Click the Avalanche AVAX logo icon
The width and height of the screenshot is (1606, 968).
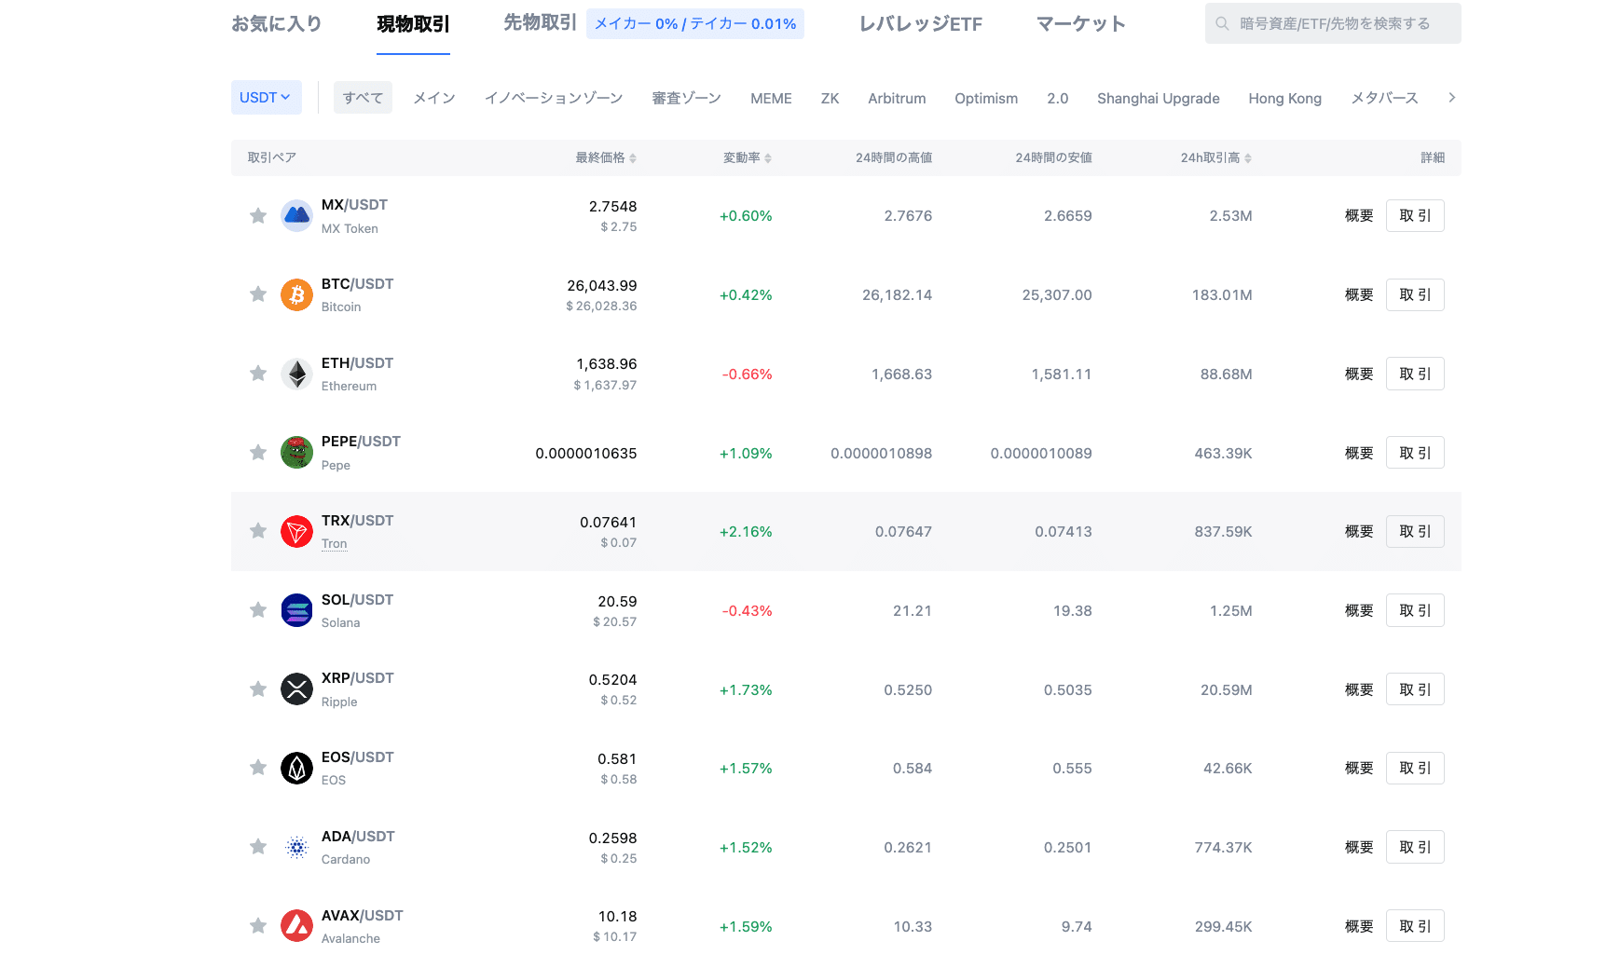tap(296, 926)
